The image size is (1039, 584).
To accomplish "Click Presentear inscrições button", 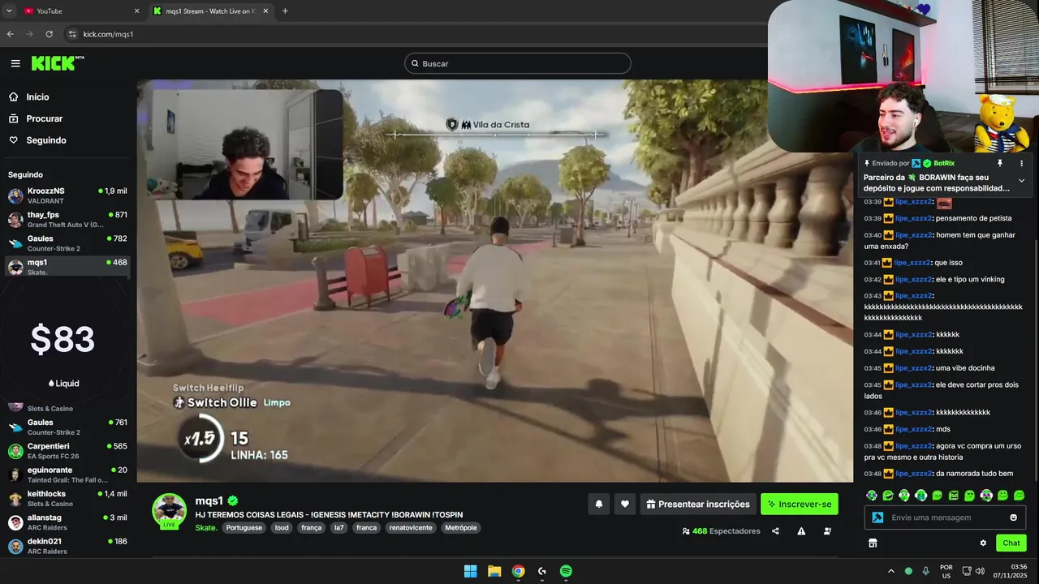I will point(698,504).
